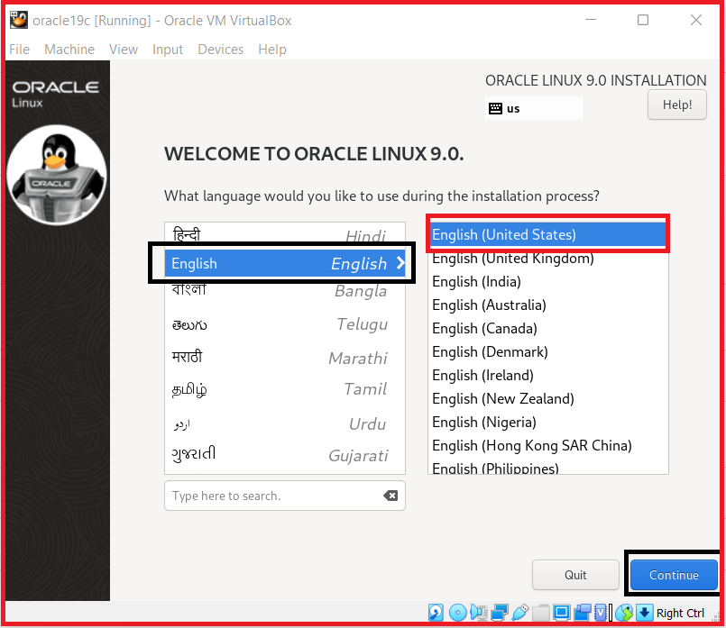Select English (India) locale
Screen dimensions: 726x628
coord(548,281)
